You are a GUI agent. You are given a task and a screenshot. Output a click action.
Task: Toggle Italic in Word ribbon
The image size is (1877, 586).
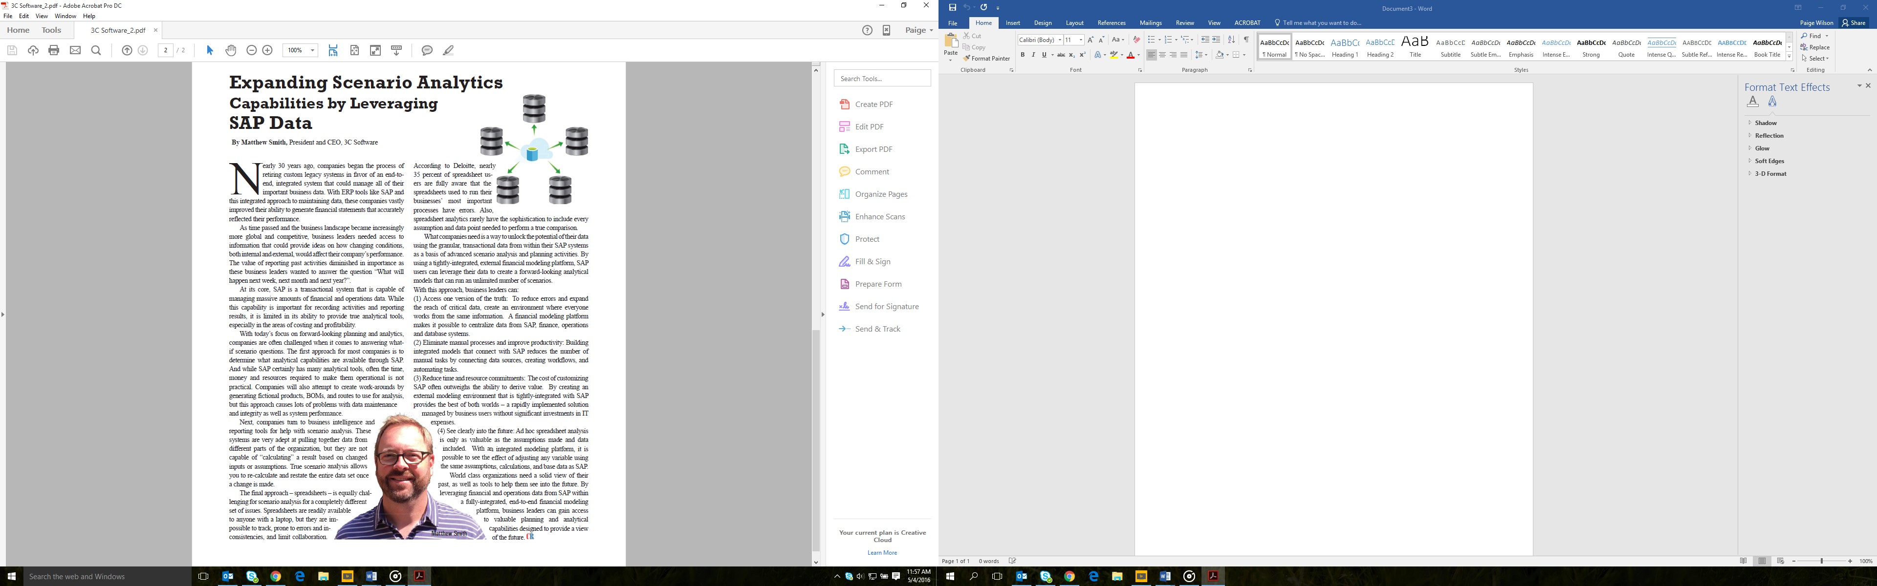click(1032, 55)
